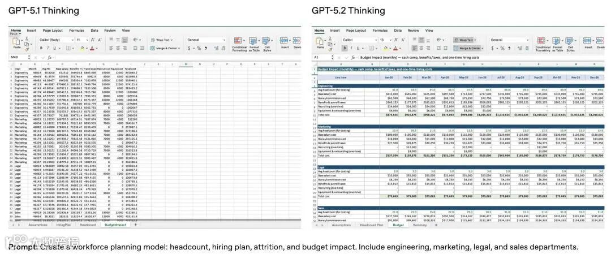Toggle Underline in left Excel window
The height and width of the screenshot is (254, 611).
(x=54, y=48)
